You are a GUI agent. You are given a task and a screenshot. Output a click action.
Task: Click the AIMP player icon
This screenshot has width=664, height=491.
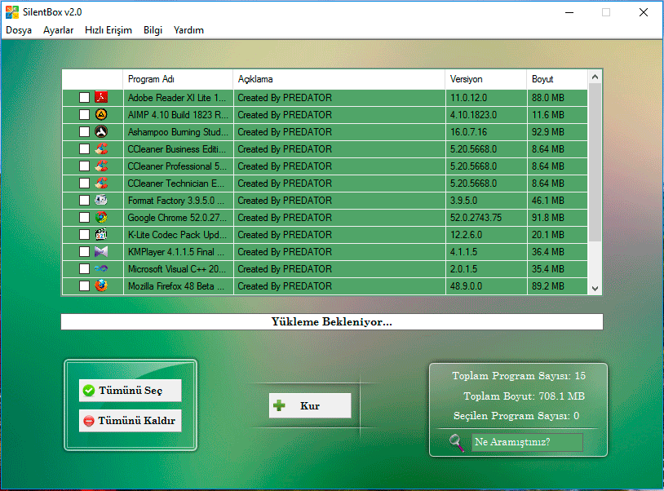coord(101,115)
